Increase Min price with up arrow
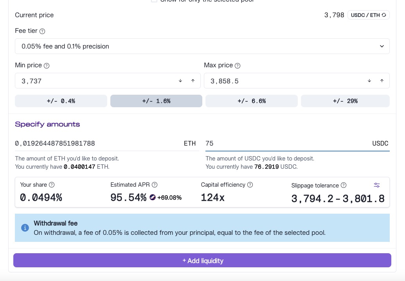 point(193,81)
